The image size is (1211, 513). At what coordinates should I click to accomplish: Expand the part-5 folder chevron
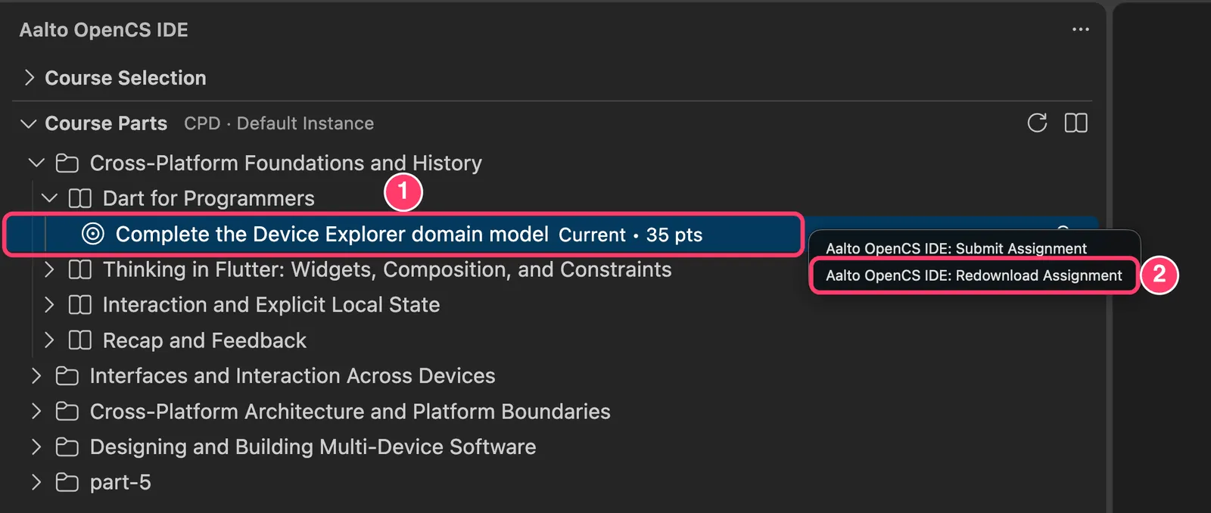[36, 483]
